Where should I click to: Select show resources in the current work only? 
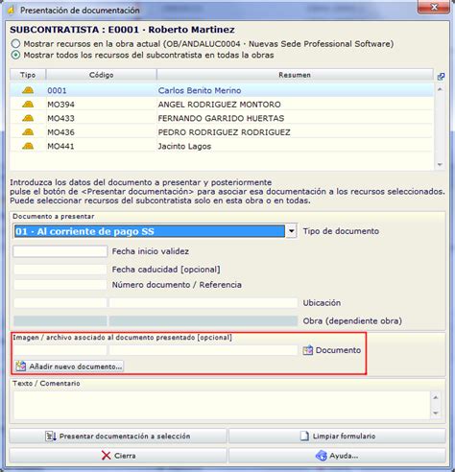(15, 44)
